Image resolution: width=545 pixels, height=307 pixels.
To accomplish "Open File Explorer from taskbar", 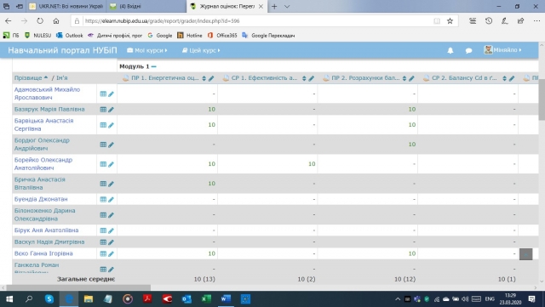I will click(x=89, y=298).
